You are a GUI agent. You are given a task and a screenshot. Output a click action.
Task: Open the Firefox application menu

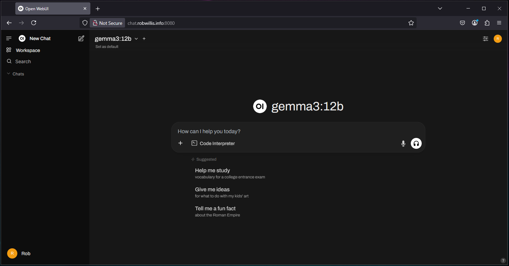point(499,23)
